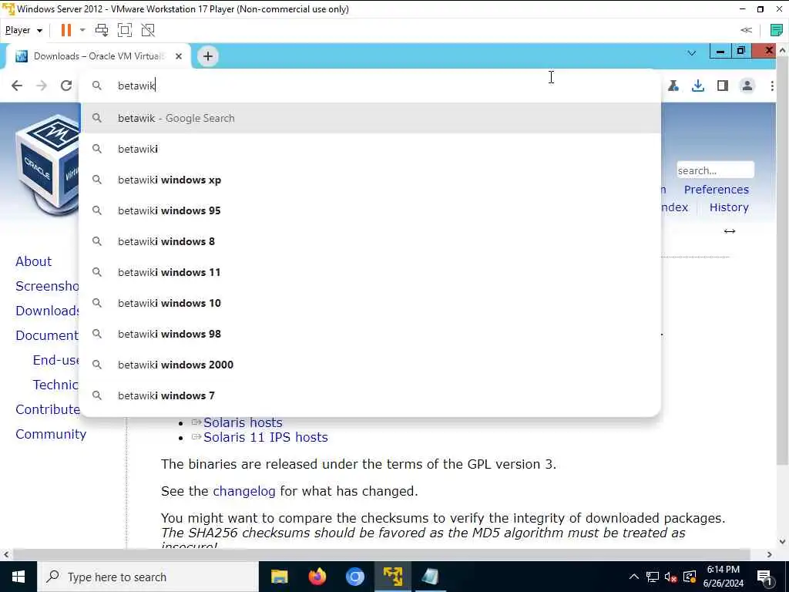Open the History link
789x592 pixels.
pos(729,207)
